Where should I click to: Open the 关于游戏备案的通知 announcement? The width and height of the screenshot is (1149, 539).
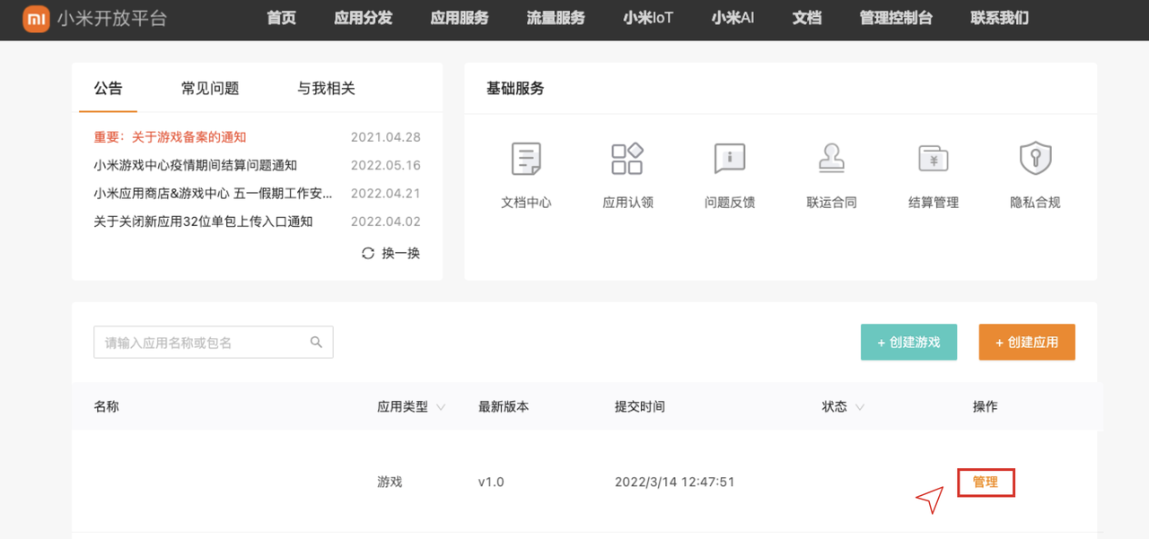coord(170,137)
